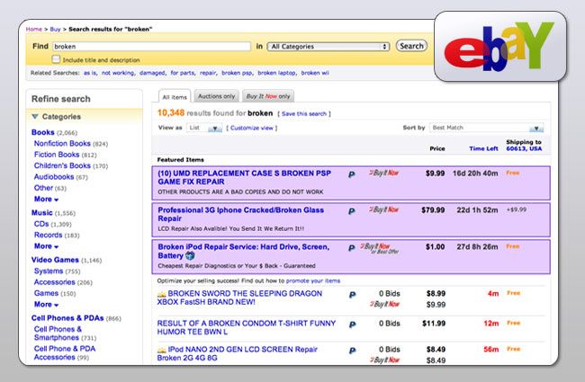Open related search 'broken wii'
The image size is (585, 382).
(x=315, y=73)
